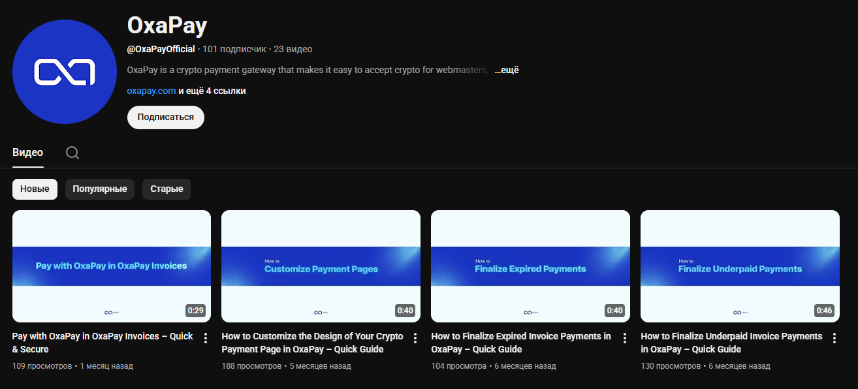Open title How to Finalize Expired Invoice Payments

(x=521, y=343)
